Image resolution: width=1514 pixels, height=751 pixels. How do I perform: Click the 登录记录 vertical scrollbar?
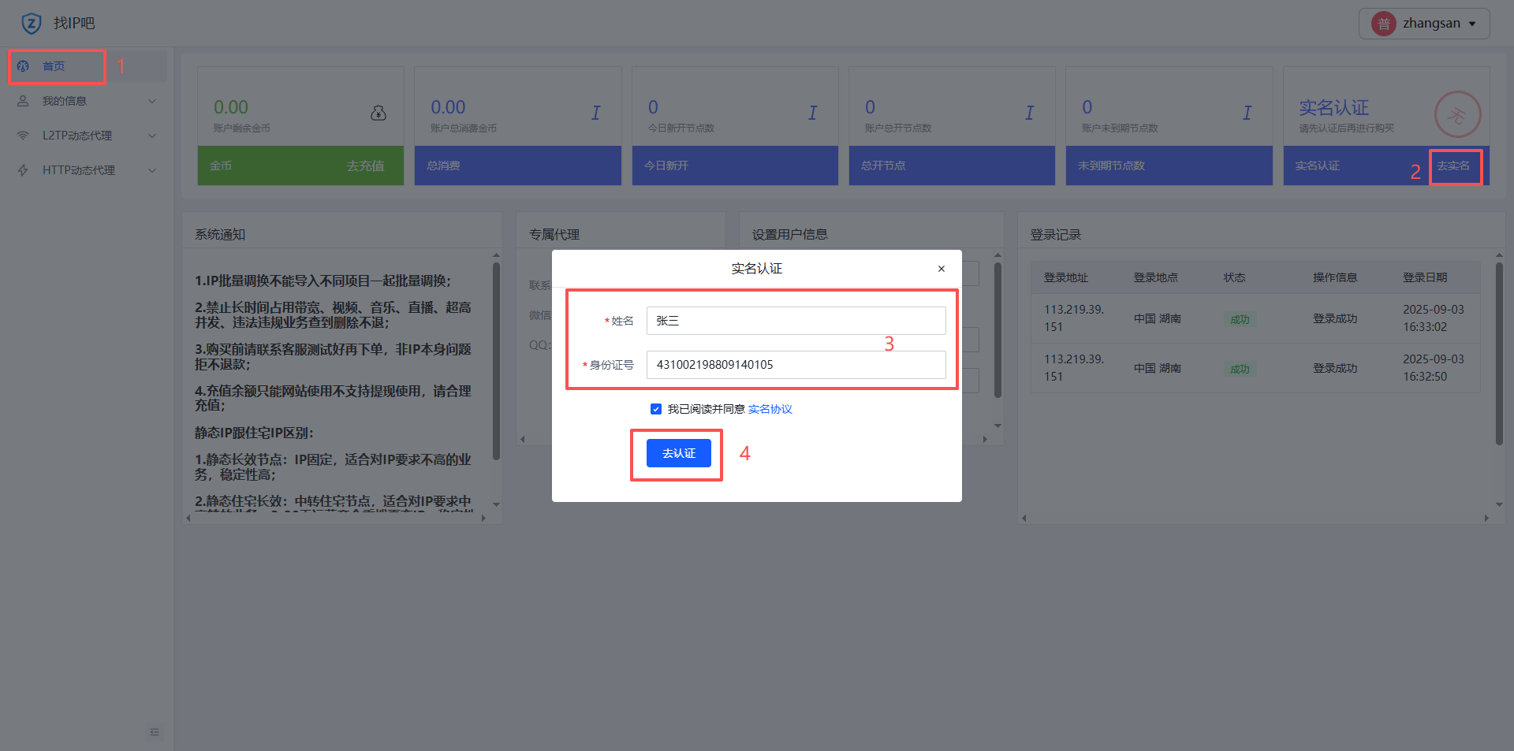(1499, 353)
